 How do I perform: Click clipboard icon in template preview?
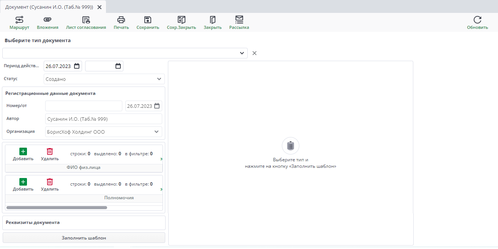click(291, 146)
